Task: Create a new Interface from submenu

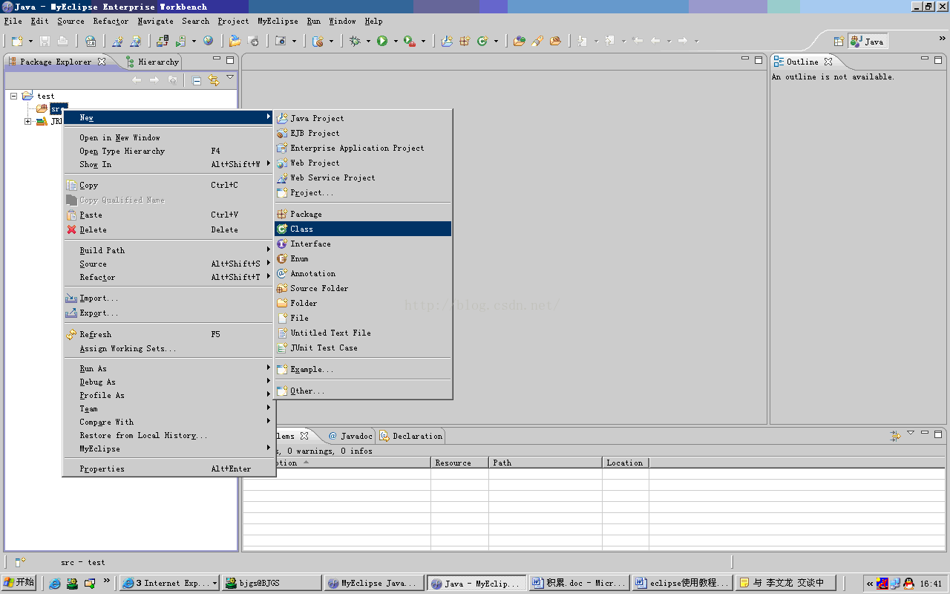Action: tap(363, 244)
